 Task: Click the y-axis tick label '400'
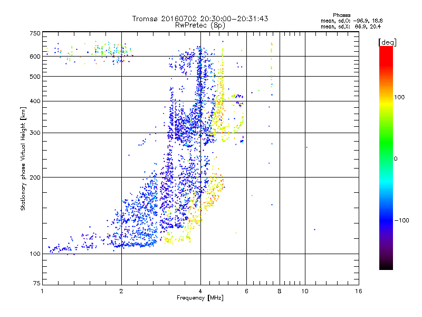[x=35, y=101]
